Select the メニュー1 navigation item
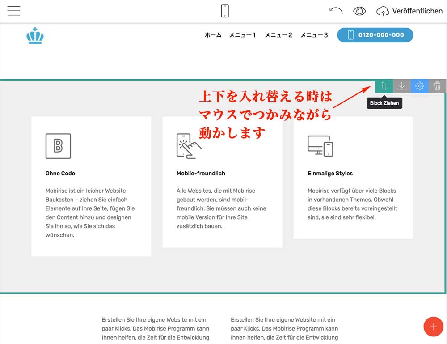The width and height of the screenshot is (447, 344). click(x=243, y=35)
